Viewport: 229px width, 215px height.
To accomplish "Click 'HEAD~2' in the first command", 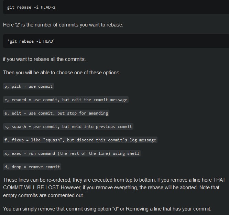I will click(x=48, y=7).
